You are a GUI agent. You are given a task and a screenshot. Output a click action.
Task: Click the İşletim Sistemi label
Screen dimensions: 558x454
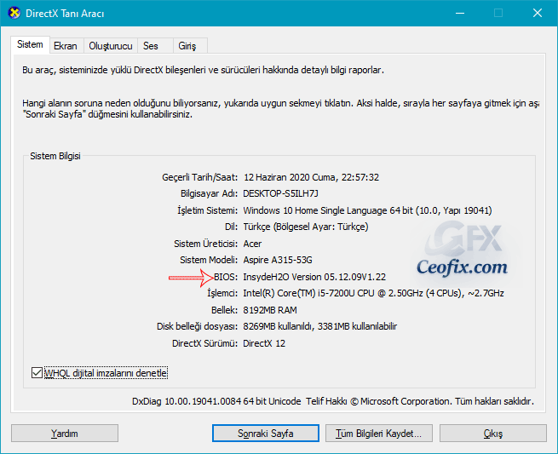208,210
